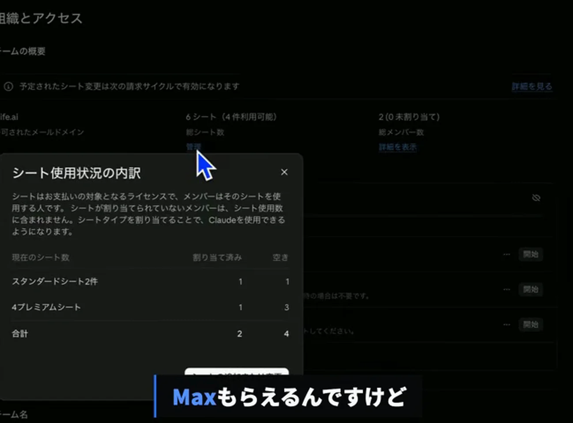
Task: Click the 管理 link under 総シート数
Action: (193, 147)
